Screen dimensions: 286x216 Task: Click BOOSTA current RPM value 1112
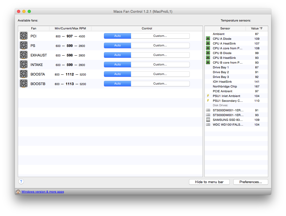[x=70, y=74]
